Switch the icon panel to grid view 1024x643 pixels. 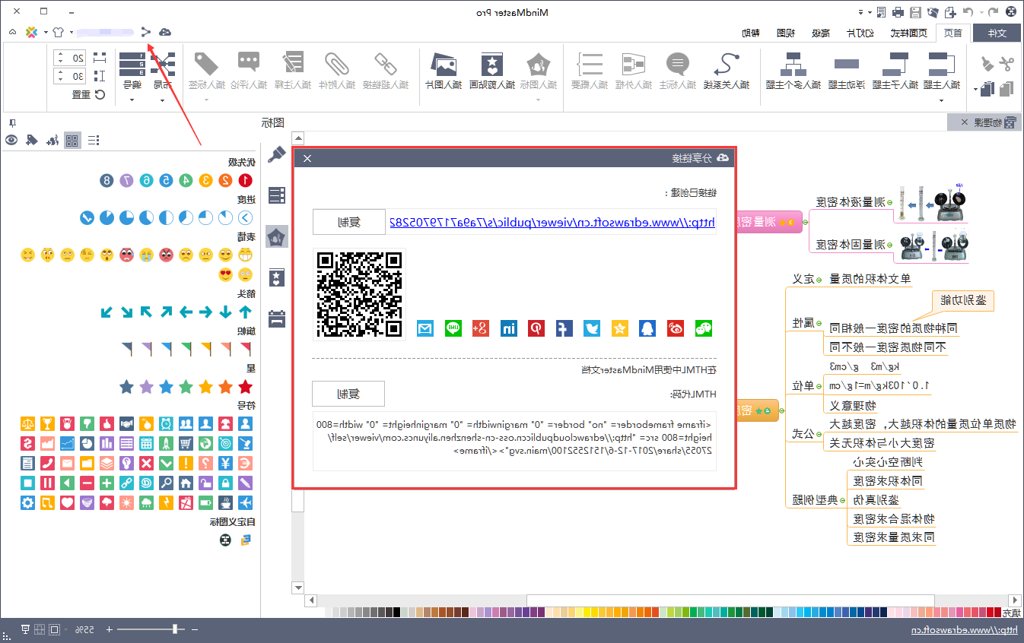coord(72,140)
